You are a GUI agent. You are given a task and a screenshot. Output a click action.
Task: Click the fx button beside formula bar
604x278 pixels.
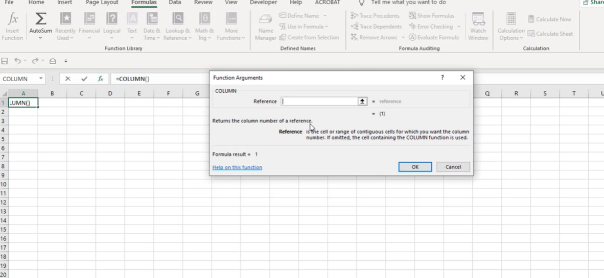(x=101, y=79)
